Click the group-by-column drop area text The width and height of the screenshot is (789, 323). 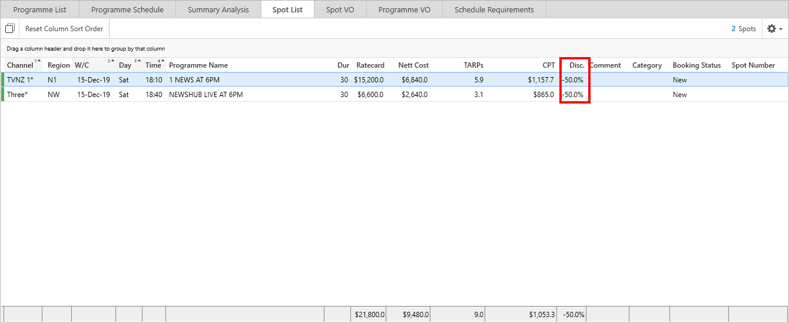[86, 49]
